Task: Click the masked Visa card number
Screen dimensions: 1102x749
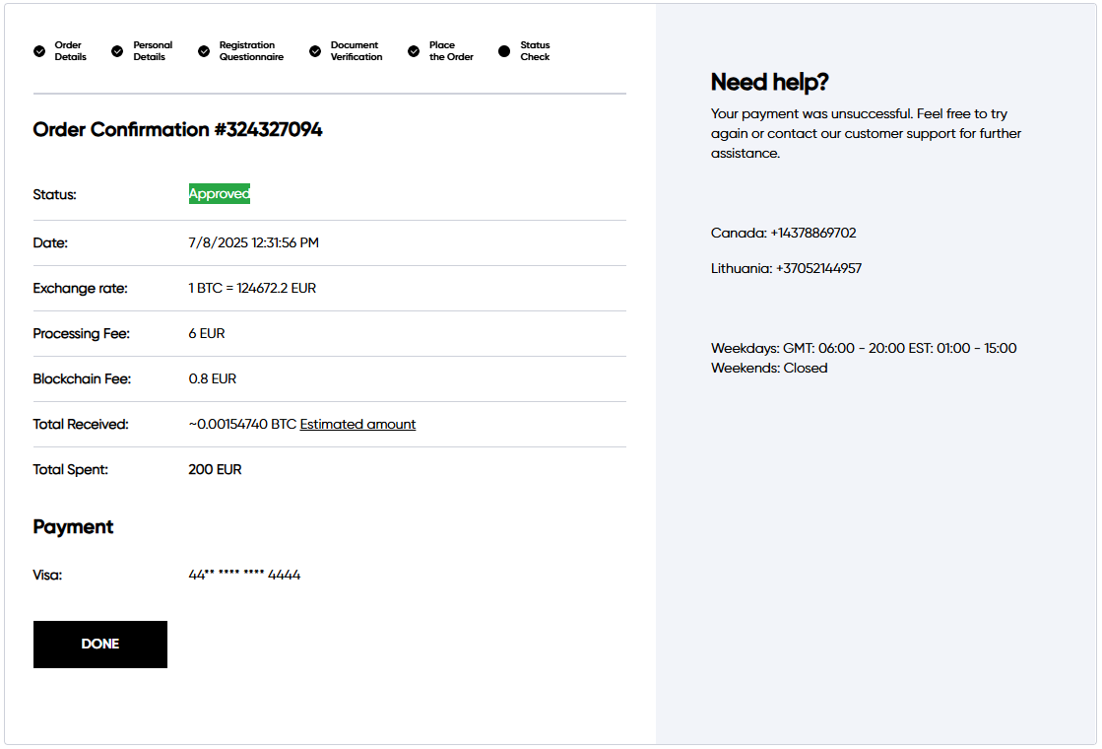Action: pos(244,575)
